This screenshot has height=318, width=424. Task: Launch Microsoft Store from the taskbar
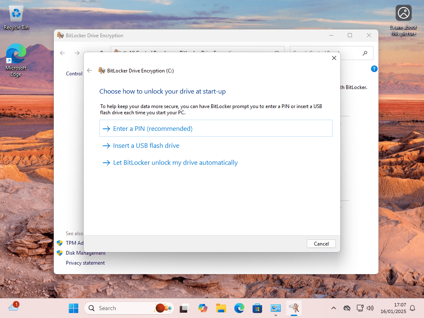pyautogui.click(x=257, y=308)
